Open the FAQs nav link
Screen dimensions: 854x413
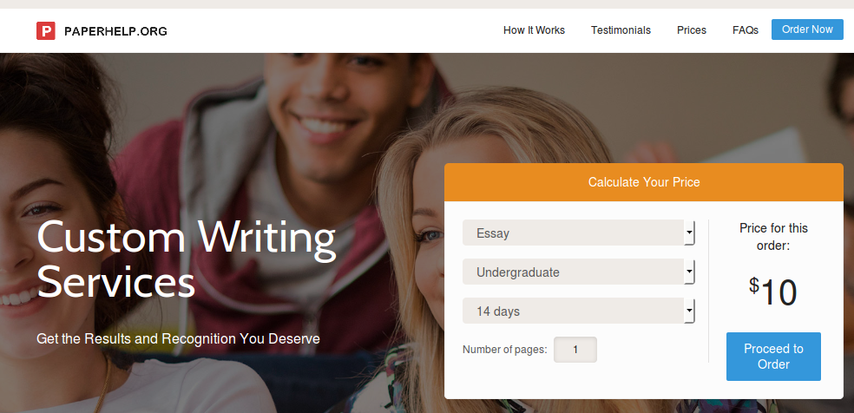tap(745, 30)
